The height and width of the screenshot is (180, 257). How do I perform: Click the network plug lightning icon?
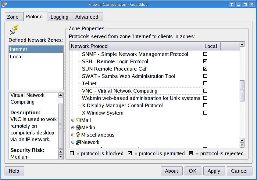14,30
